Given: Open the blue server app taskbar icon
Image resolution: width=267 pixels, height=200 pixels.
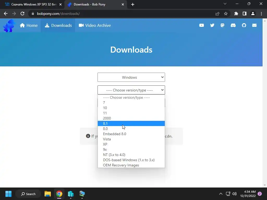Looking at the screenshot, I should (70, 194).
